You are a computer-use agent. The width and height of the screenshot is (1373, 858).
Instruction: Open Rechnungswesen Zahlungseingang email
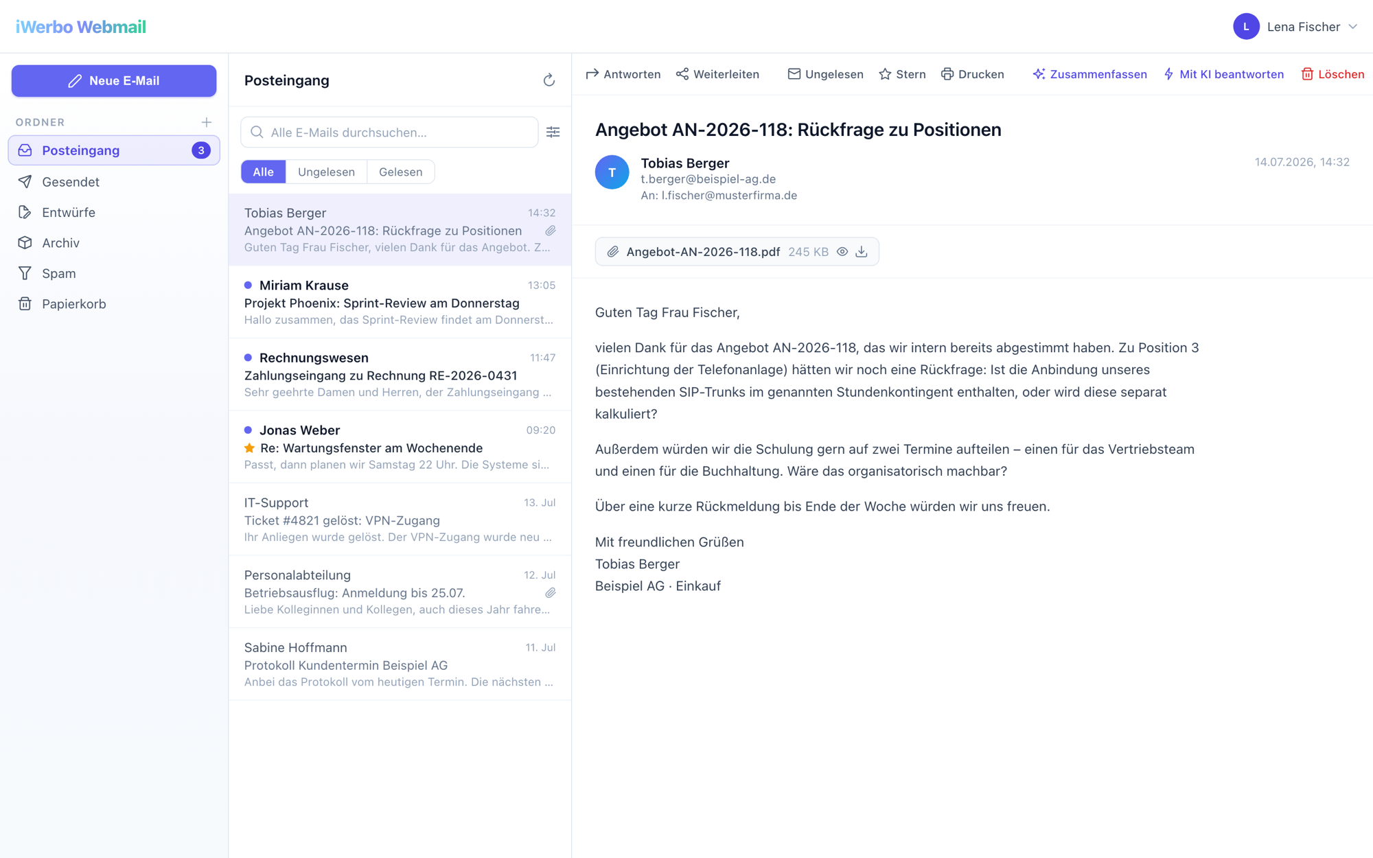pos(400,375)
